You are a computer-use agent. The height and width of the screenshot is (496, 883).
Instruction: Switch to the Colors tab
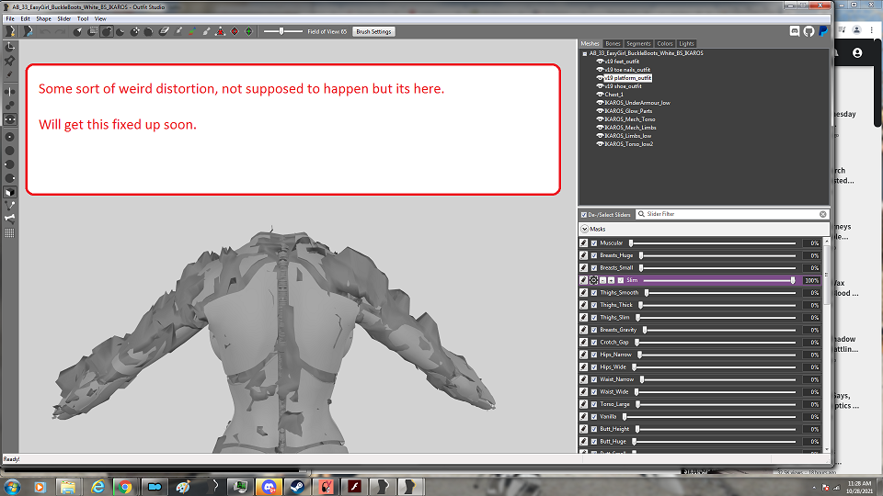[664, 43]
